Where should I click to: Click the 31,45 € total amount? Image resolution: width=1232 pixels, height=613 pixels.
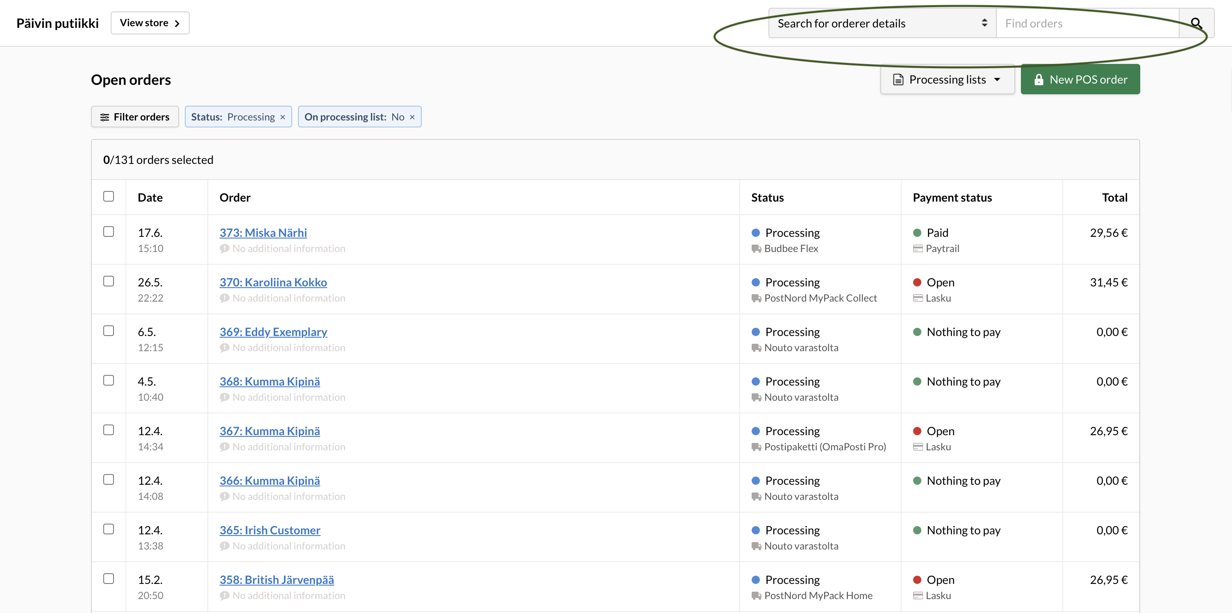pyautogui.click(x=1109, y=283)
